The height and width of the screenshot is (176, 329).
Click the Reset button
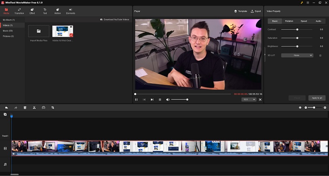297,98
